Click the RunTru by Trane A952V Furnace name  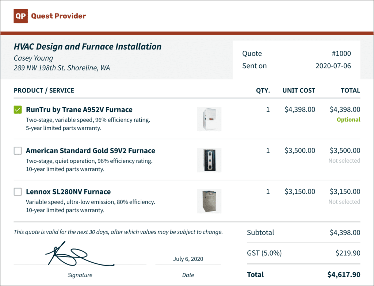[x=79, y=110]
